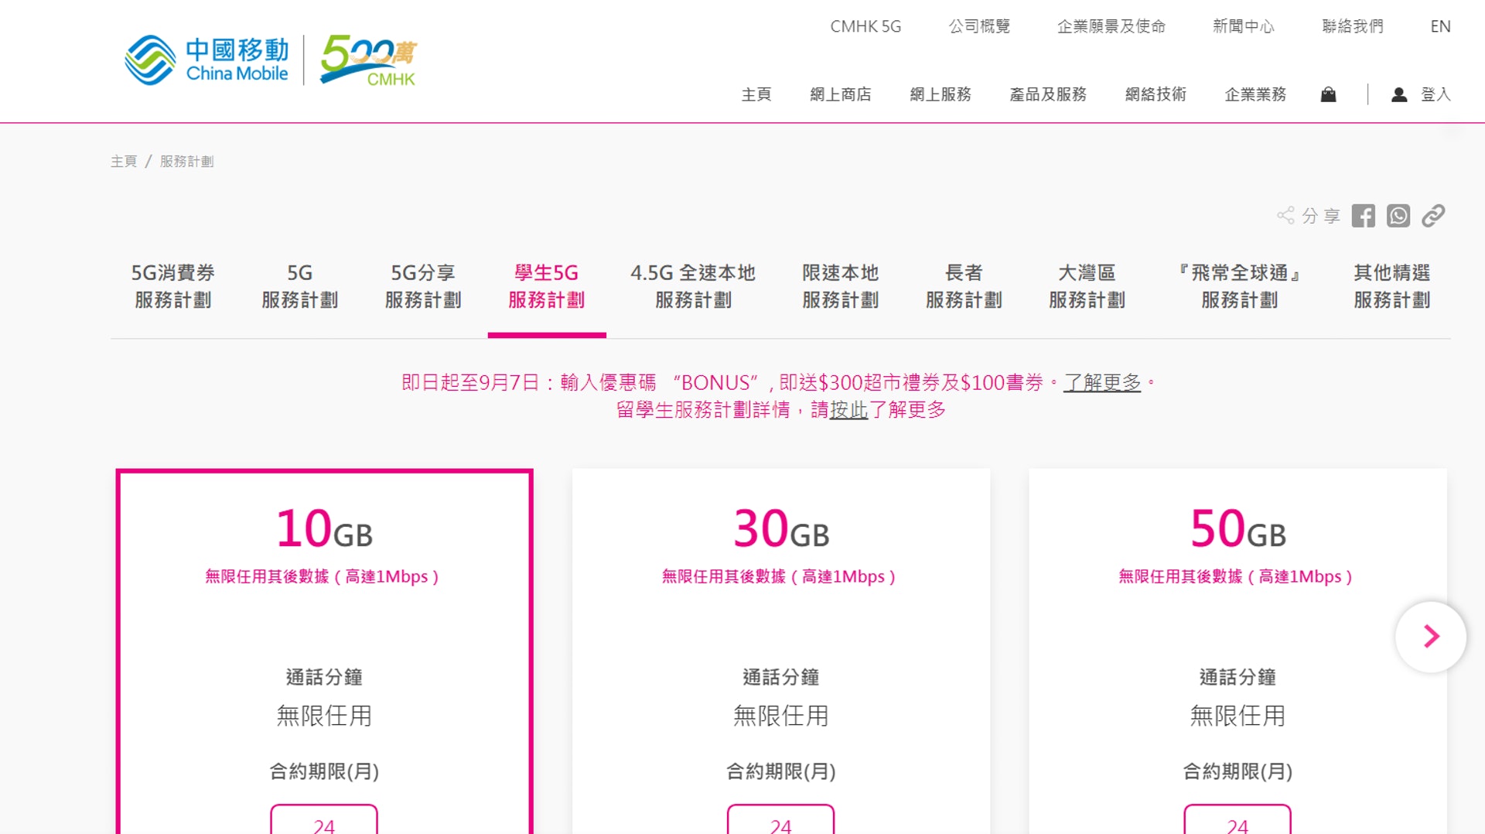Switch language to EN

pos(1440,26)
